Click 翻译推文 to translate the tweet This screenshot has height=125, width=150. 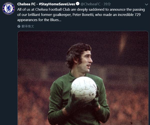point(28,26)
